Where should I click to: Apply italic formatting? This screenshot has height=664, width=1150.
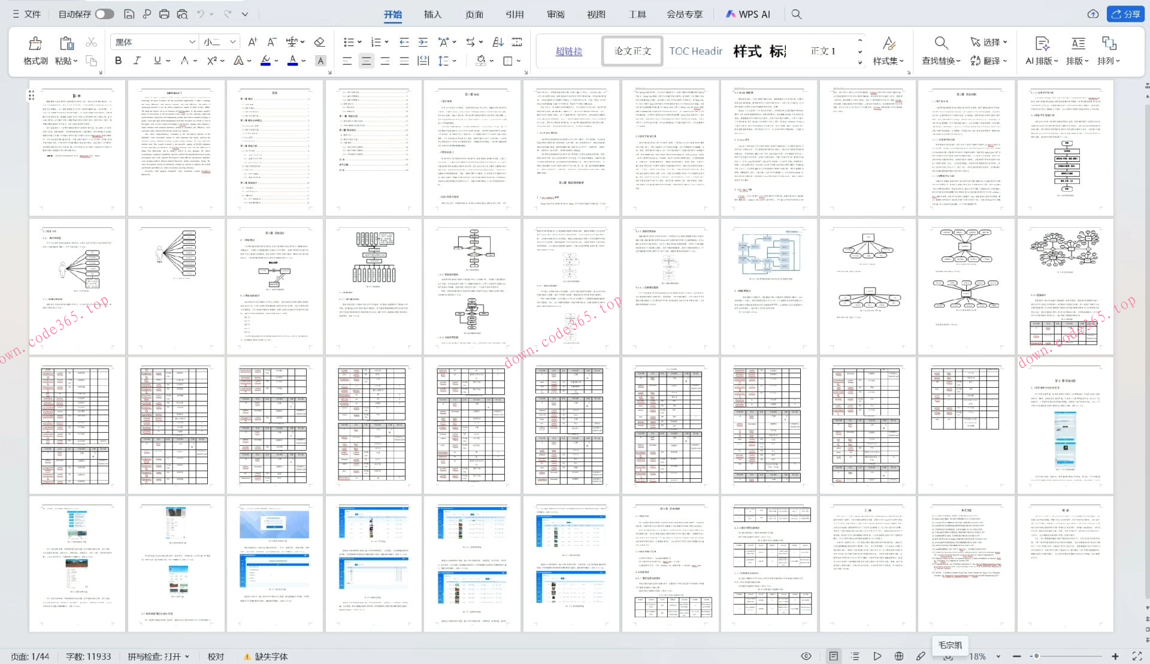click(x=137, y=61)
